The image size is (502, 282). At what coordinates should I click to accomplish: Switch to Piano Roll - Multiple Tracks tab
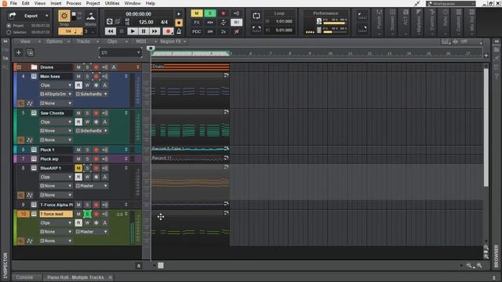[x=75, y=277]
